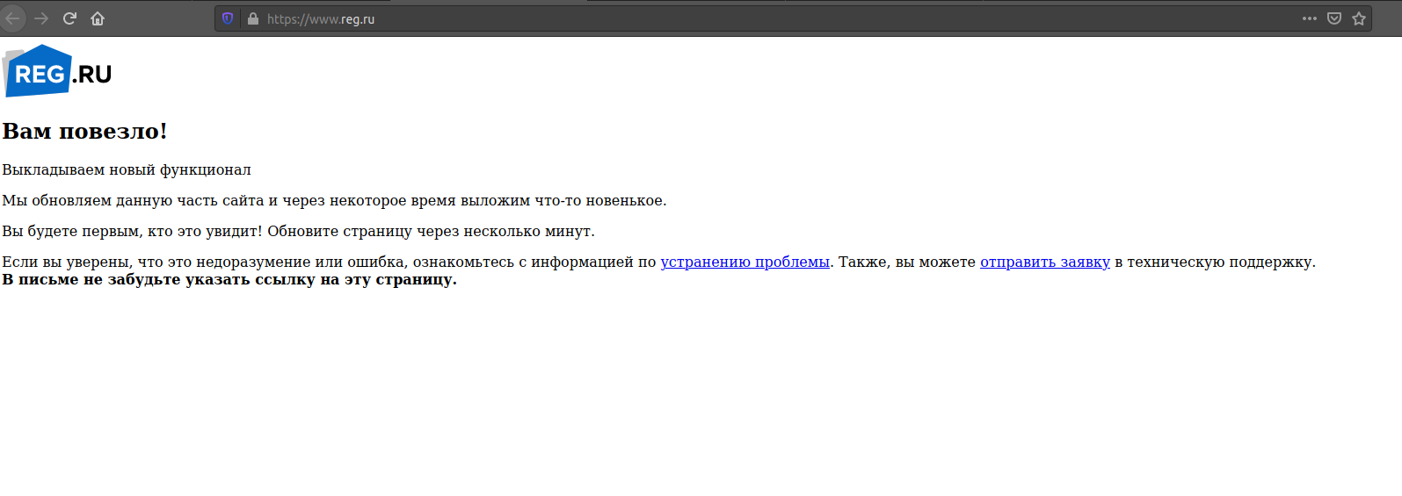Open the tracking protection shield icon
This screenshot has height=496, width=1402.
(x=228, y=18)
